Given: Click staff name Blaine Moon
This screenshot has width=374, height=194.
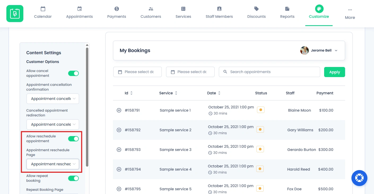Looking at the screenshot, I should pyautogui.click(x=299, y=110).
